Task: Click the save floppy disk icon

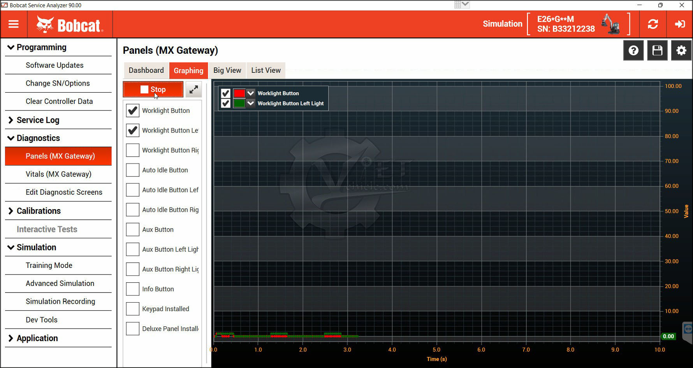Action: tap(657, 50)
